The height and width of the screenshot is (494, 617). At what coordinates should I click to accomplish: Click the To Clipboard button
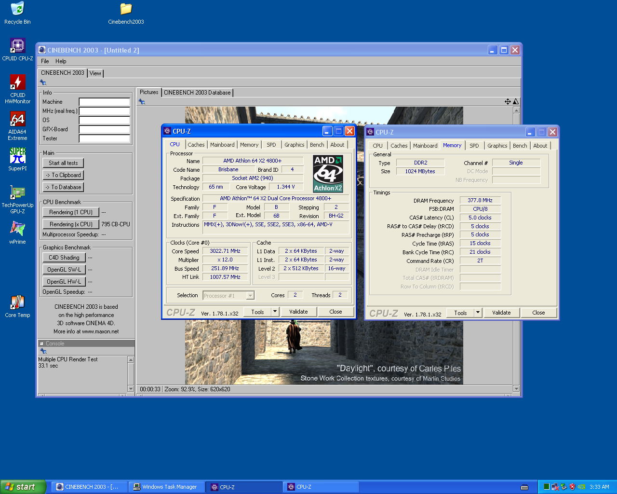[x=63, y=175]
